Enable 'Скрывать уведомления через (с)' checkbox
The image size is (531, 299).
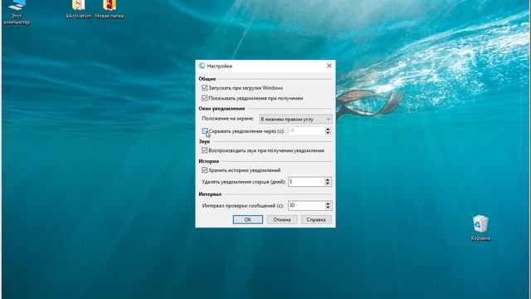[x=205, y=131]
